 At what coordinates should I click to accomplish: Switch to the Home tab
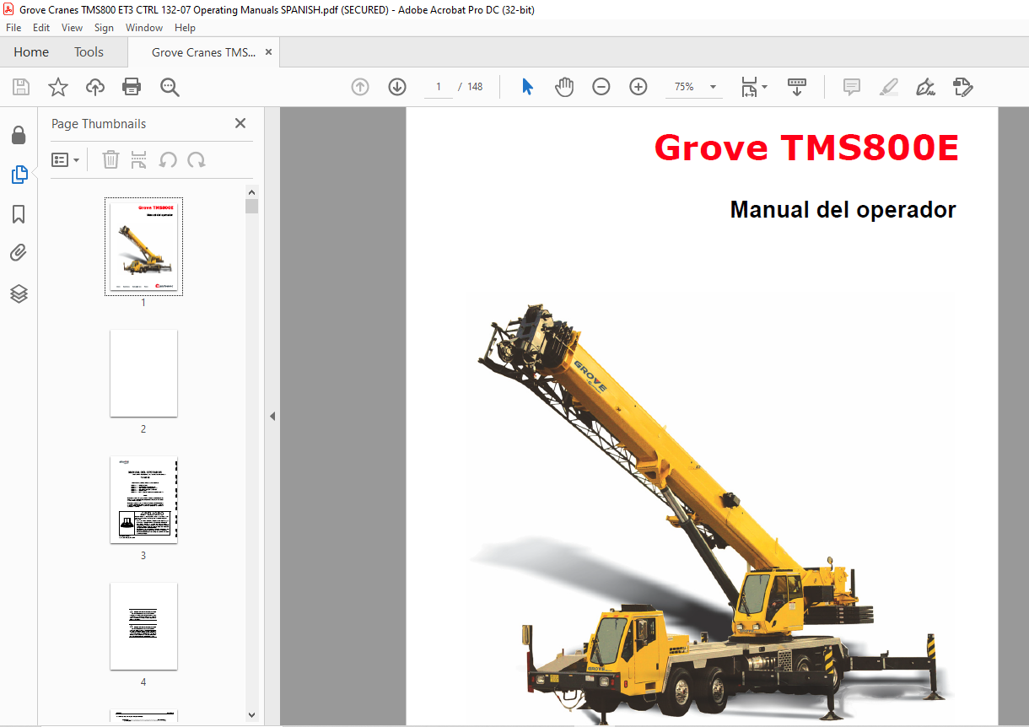(x=31, y=52)
